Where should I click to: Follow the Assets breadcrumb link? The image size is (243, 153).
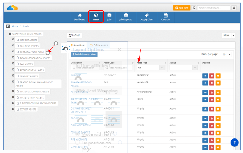tap(26, 26)
